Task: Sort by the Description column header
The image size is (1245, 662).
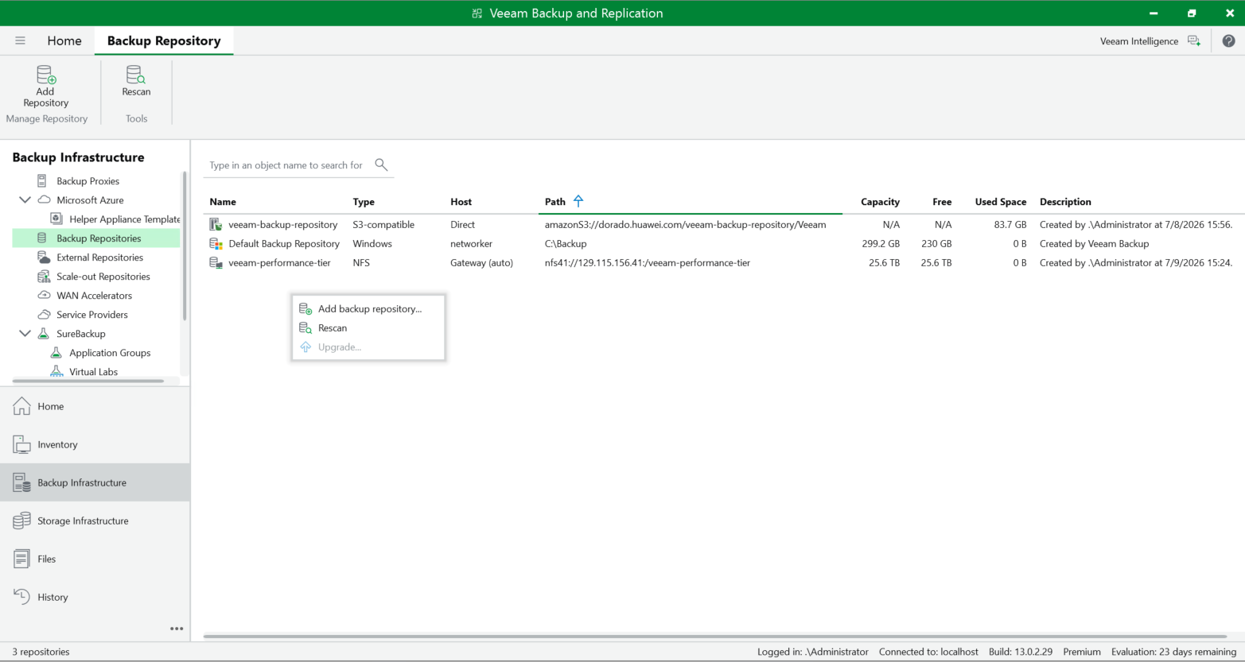Action: 1065,202
